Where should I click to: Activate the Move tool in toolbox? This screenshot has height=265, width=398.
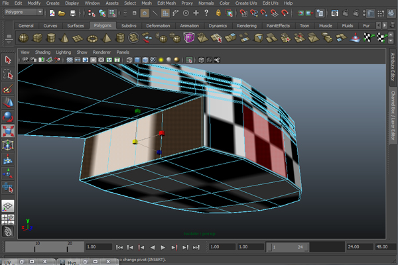[8, 103]
